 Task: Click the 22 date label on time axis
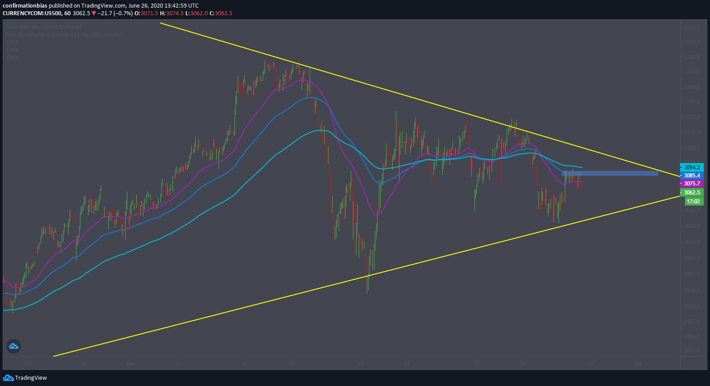tap(476, 364)
